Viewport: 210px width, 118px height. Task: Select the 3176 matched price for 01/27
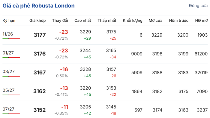40,54
